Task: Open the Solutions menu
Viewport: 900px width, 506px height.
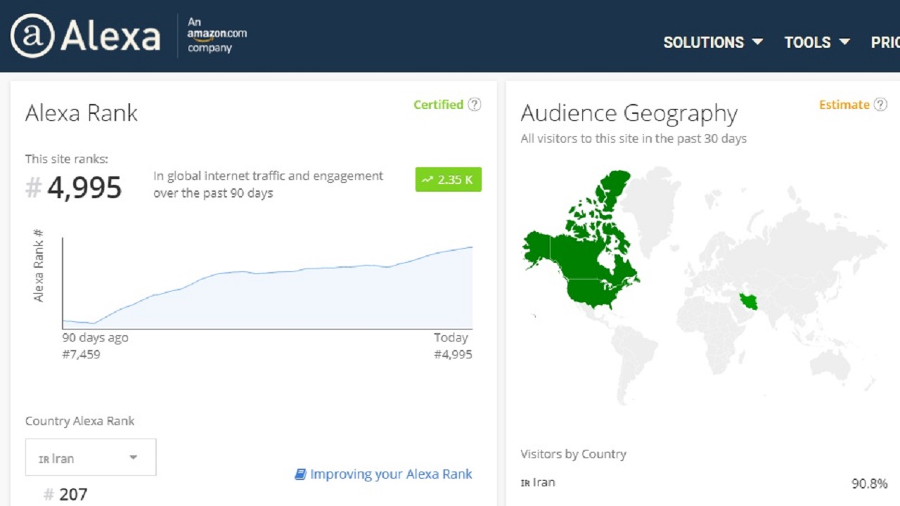Action: pos(713,42)
